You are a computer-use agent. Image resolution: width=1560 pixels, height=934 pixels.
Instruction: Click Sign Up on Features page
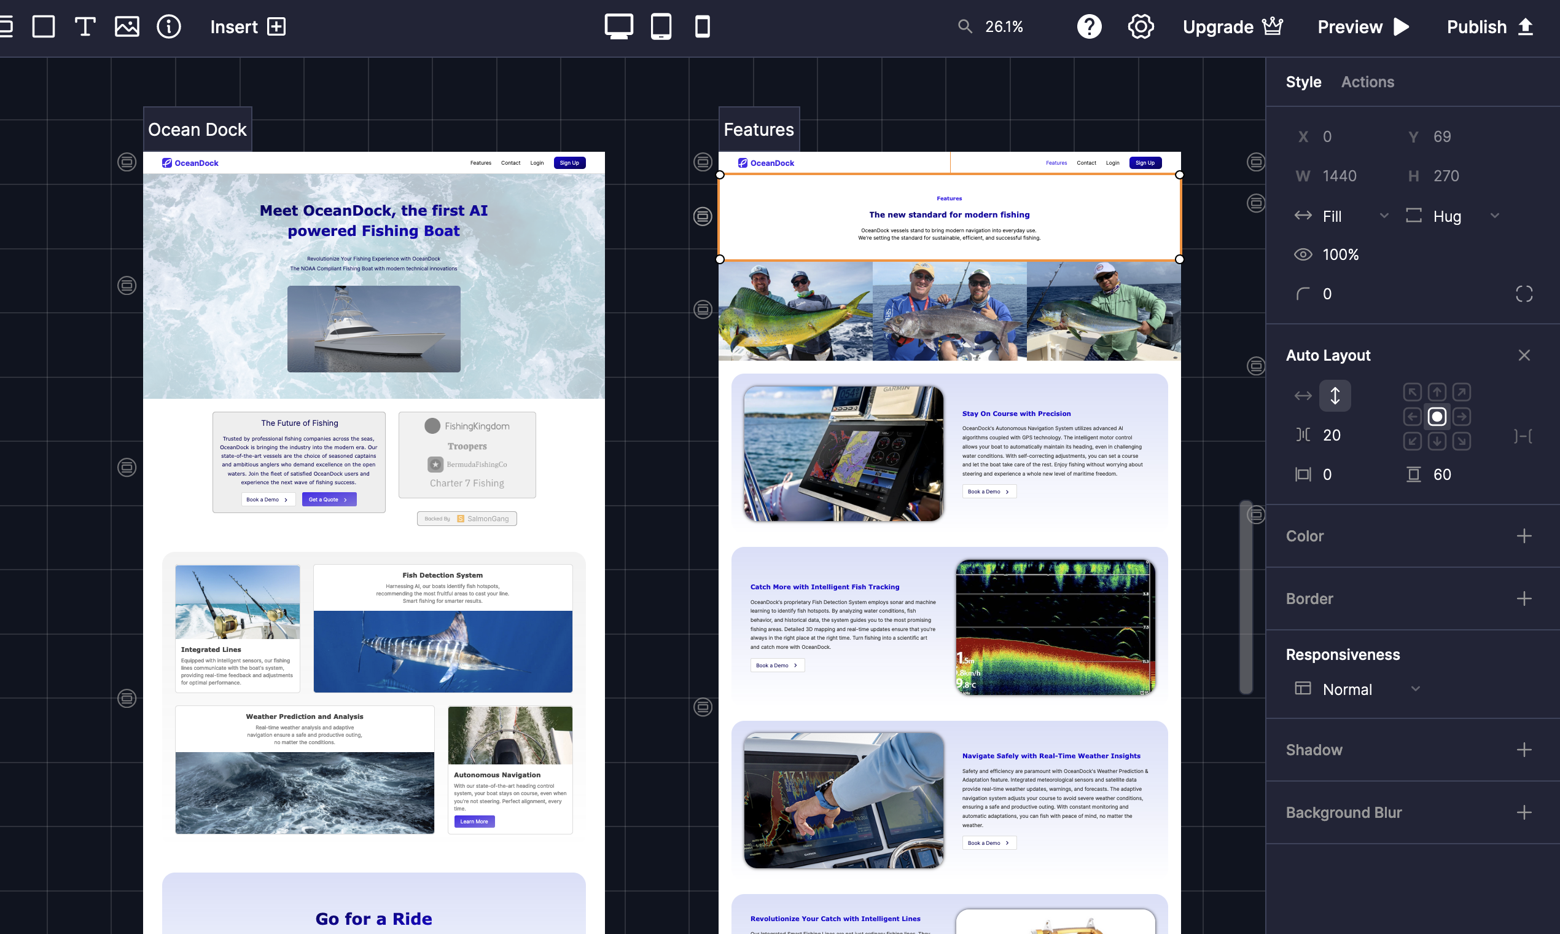point(1145,163)
